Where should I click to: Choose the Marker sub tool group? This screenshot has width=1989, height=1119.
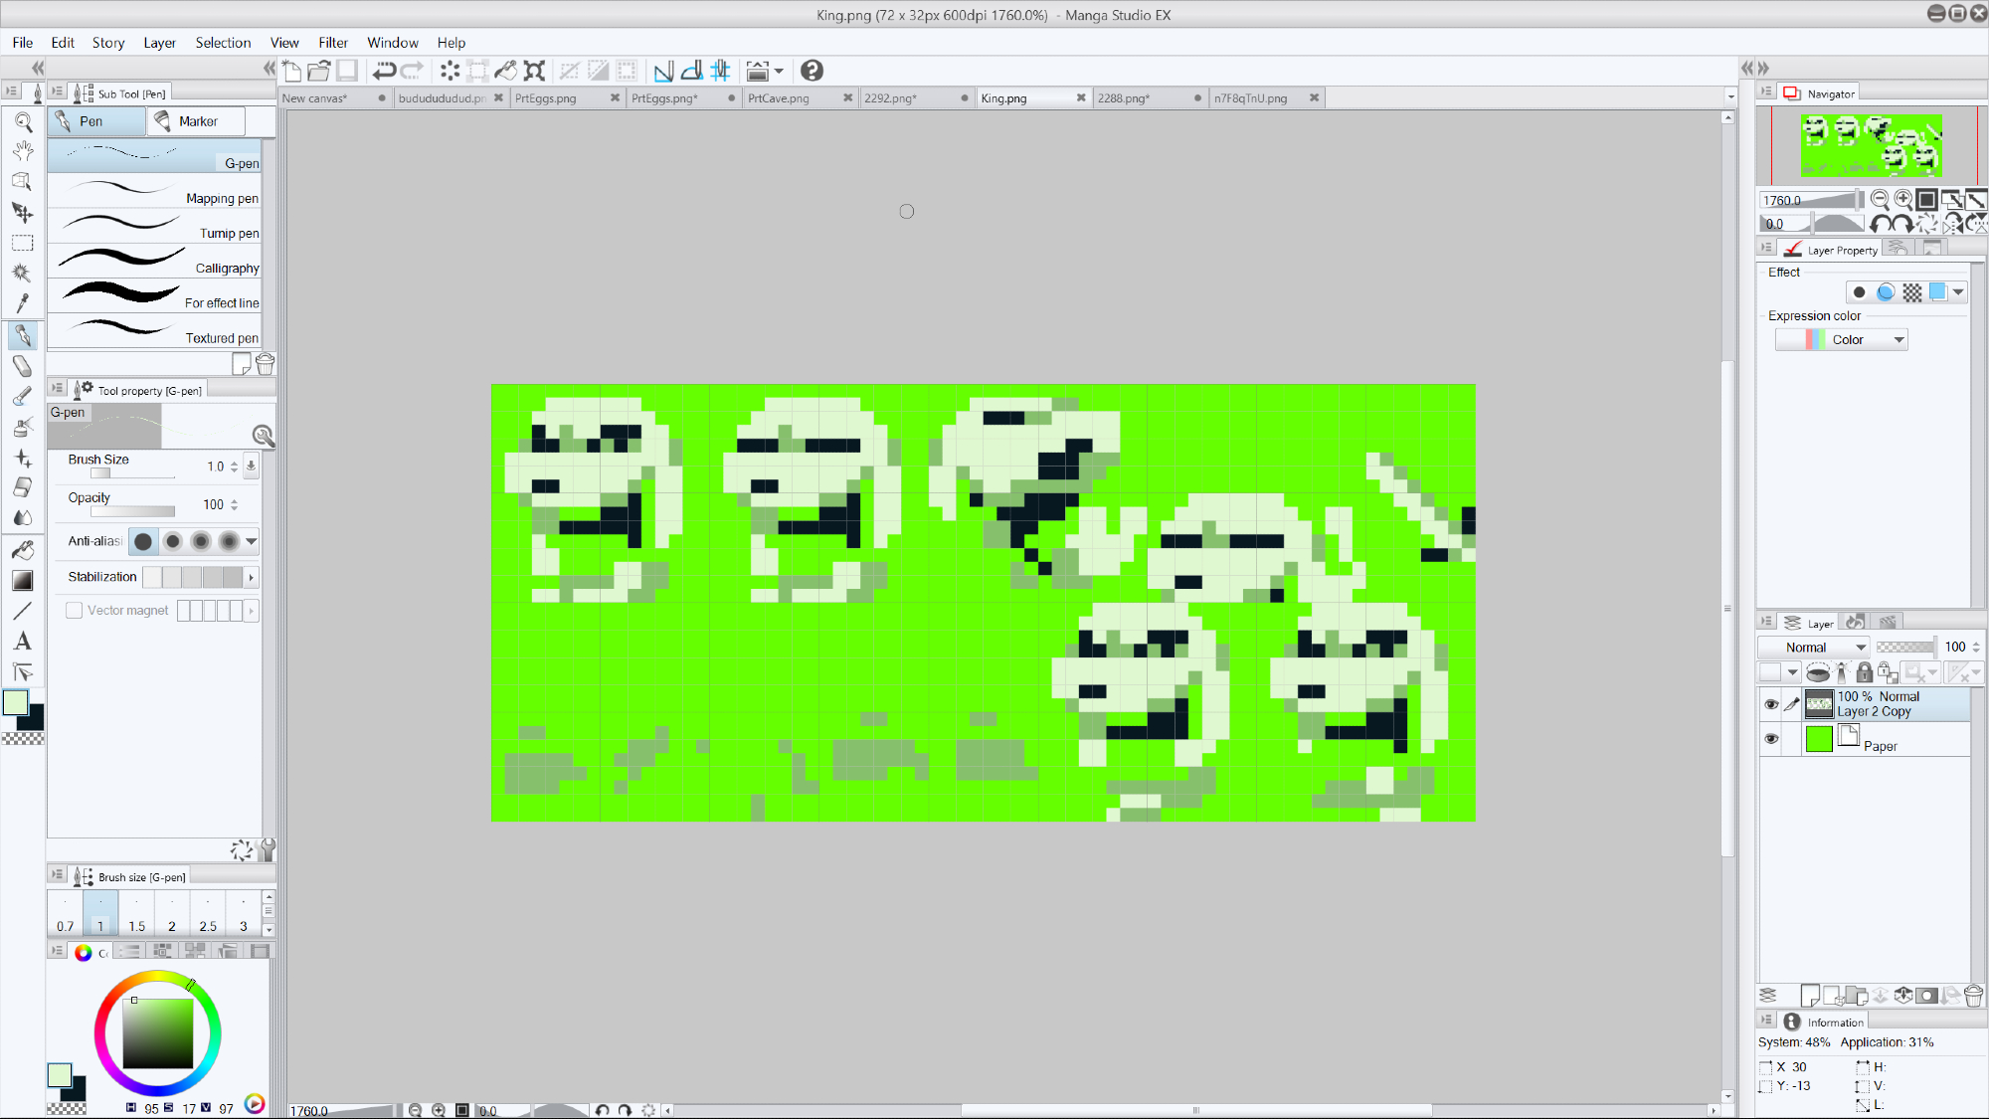197,121
